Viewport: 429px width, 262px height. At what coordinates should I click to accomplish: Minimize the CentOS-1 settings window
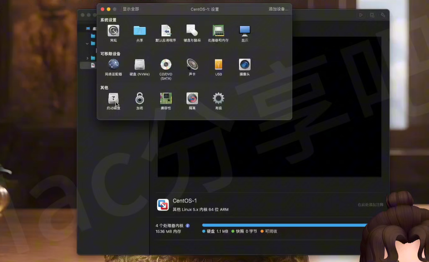point(108,9)
